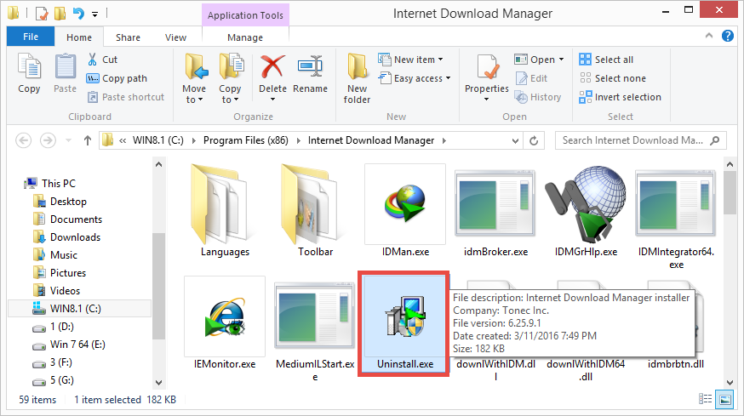Click the Application Tools tab header

pyautogui.click(x=245, y=15)
